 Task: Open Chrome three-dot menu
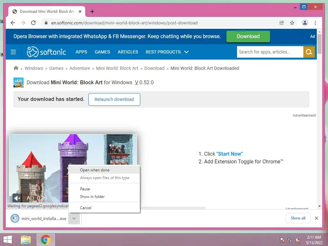click(315, 23)
